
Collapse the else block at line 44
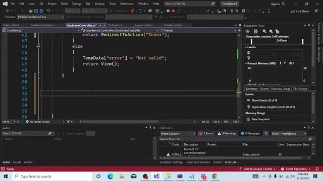click(x=38, y=46)
